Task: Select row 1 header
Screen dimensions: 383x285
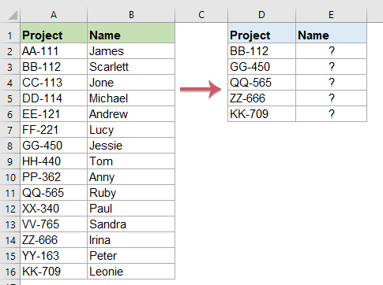Action: click(10, 35)
